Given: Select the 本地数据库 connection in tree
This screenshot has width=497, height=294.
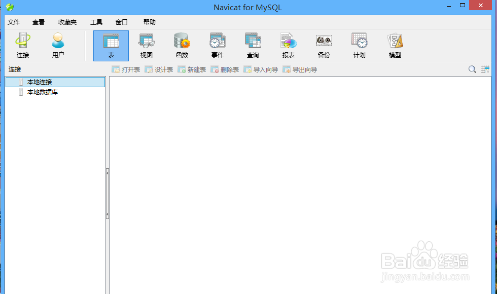Looking at the screenshot, I should click(43, 92).
